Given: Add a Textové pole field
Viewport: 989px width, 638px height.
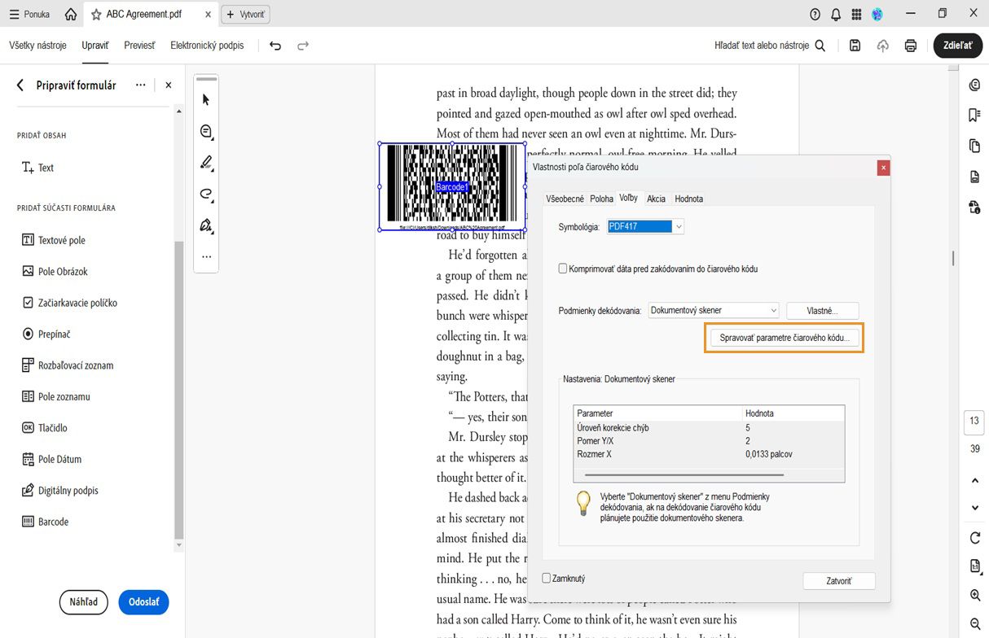Looking at the screenshot, I should pyautogui.click(x=54, y=240).
